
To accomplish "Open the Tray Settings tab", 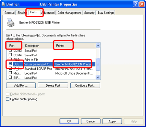I will tap(106, 13).
